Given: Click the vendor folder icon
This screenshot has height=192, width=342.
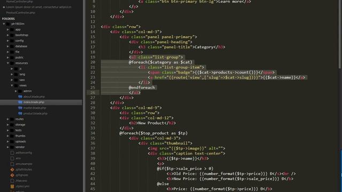Looking at the screenshot, I should (x=12, y=147).
